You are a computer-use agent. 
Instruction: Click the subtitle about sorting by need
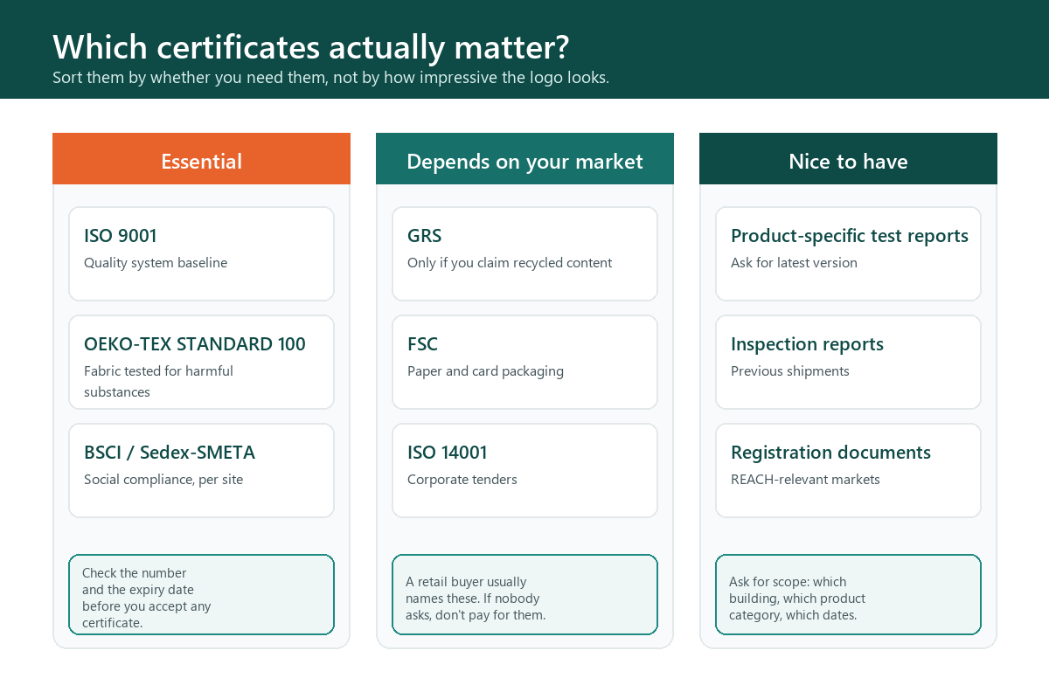(330, 77)
